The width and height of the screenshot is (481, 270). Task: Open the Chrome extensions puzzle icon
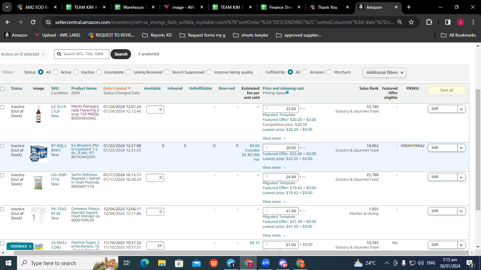(x=429, y=22)
